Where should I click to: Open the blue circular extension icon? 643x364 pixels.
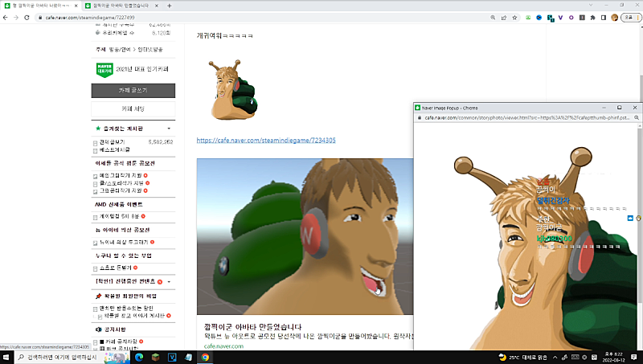pyautogui.click(x=539, y=18)
